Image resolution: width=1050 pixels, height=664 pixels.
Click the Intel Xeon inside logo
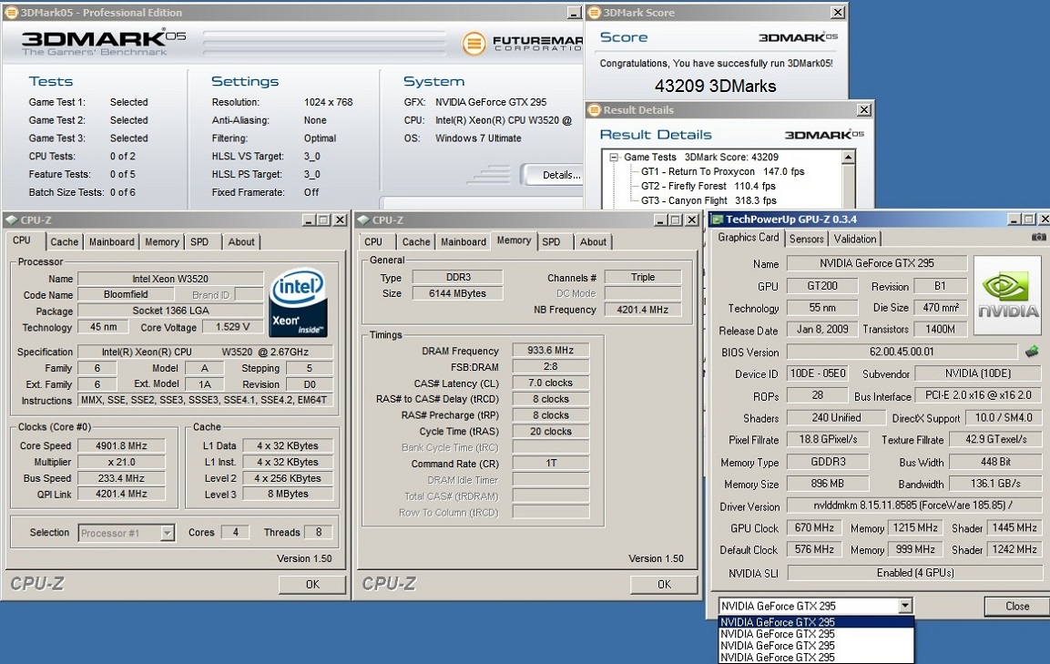click(297, 302)
